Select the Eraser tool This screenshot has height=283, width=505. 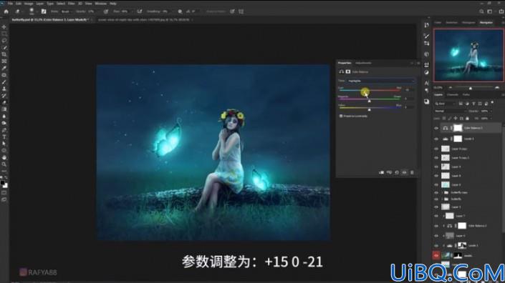point(4,102)
